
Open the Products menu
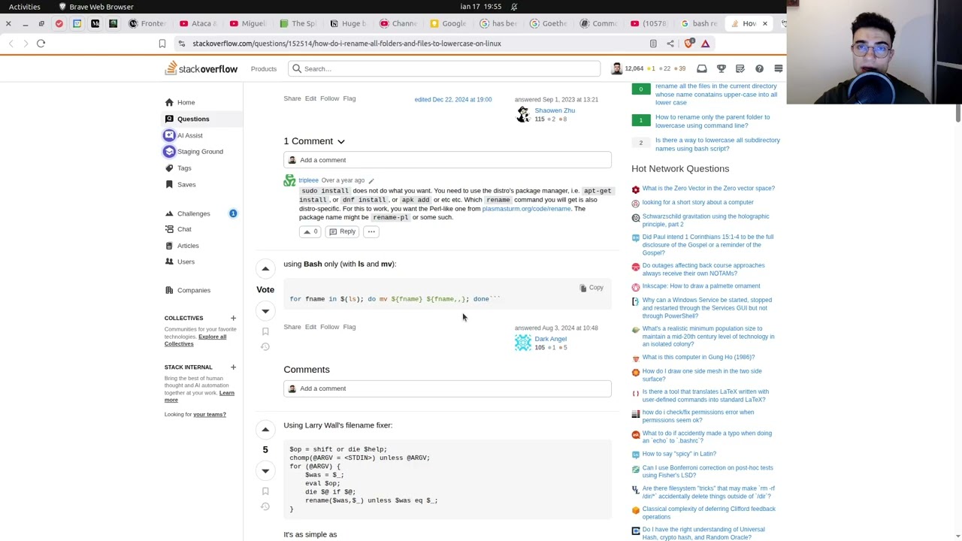click(264, 69)
